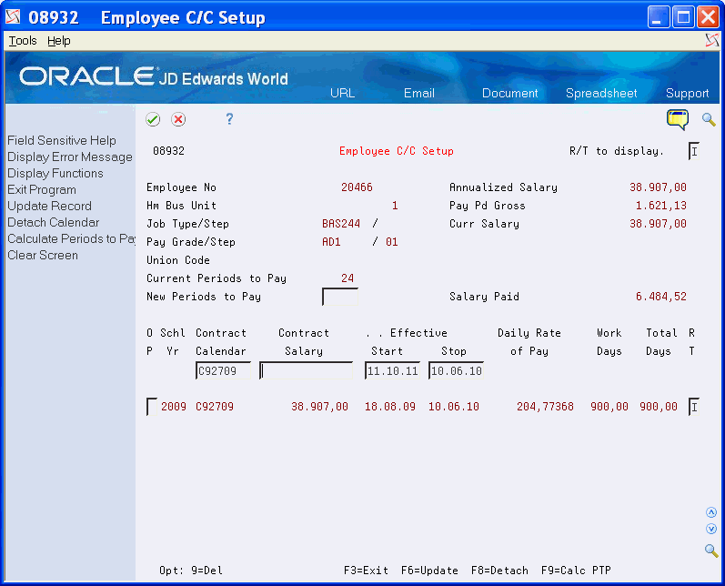The height and width of the screenshot is (586, 725).
Task: Click Current Periods to Pay value 24
Action: (347, 278)
